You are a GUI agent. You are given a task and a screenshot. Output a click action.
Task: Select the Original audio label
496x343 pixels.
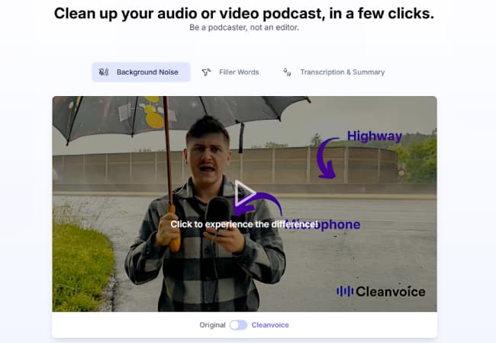(x=212, y=325)
